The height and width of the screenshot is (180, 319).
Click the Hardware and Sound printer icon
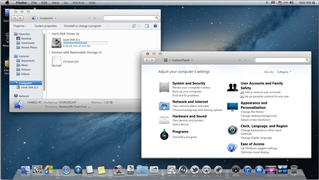click(x=164, y=120)
